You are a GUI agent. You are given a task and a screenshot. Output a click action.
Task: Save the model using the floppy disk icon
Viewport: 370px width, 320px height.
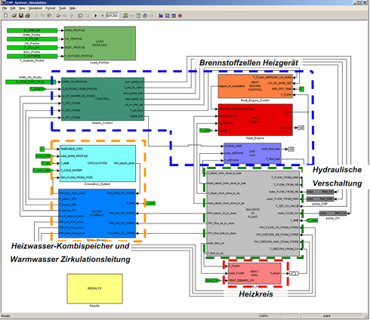21,16
